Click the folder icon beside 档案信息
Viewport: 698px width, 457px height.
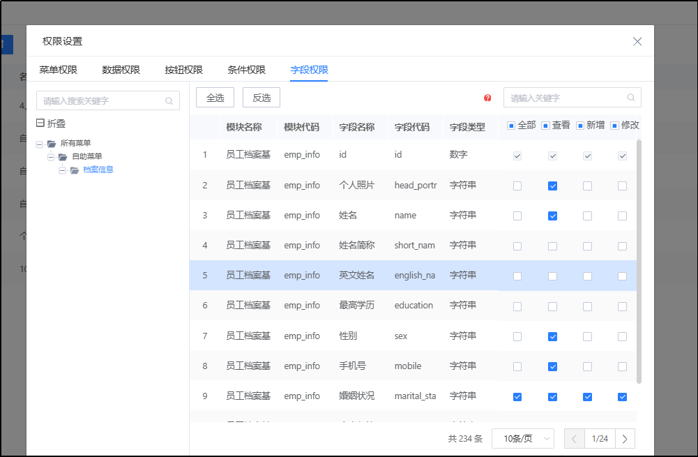click(75, 170)
